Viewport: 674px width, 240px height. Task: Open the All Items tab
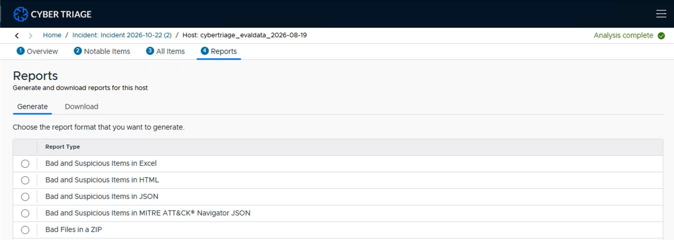[165, 51]
